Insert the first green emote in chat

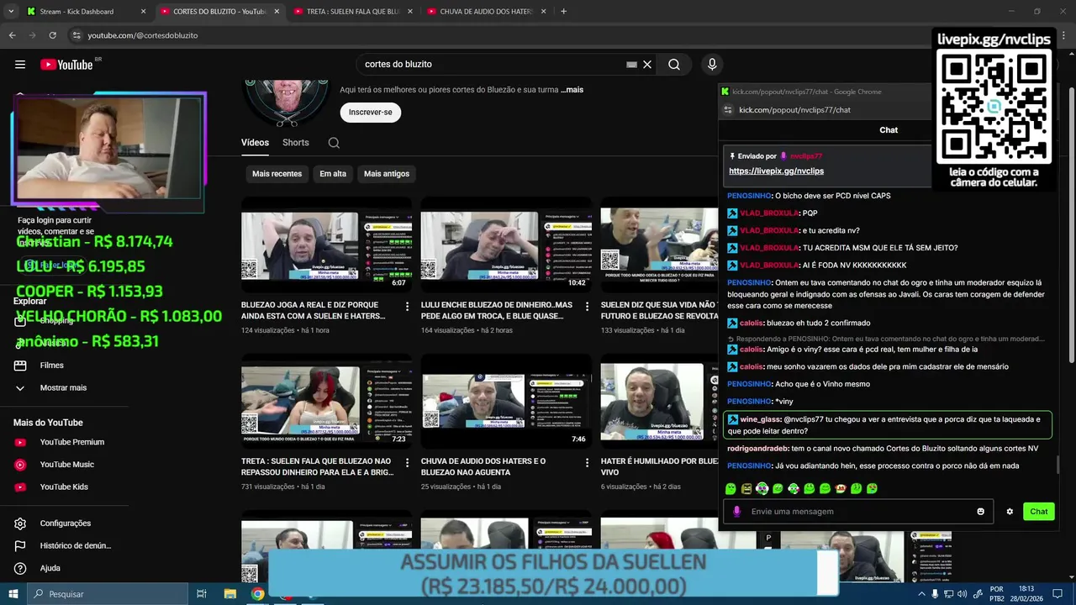pyautogui.click(x=731, y=489)
